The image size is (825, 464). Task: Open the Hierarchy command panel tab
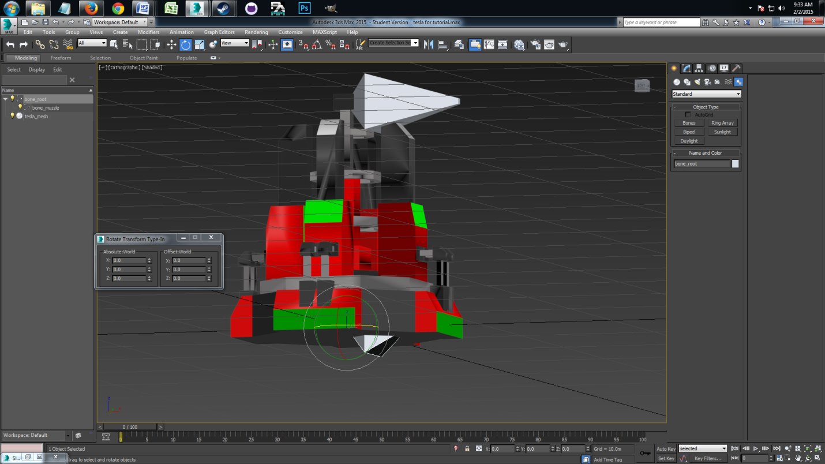click(699, 68)
